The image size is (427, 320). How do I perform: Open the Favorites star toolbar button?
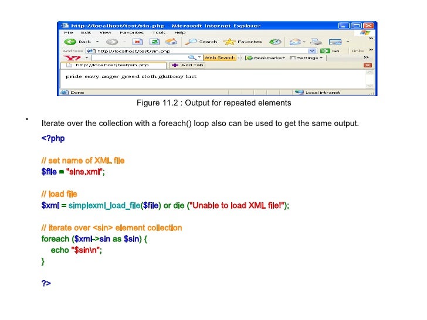click(x=242, y=42)
